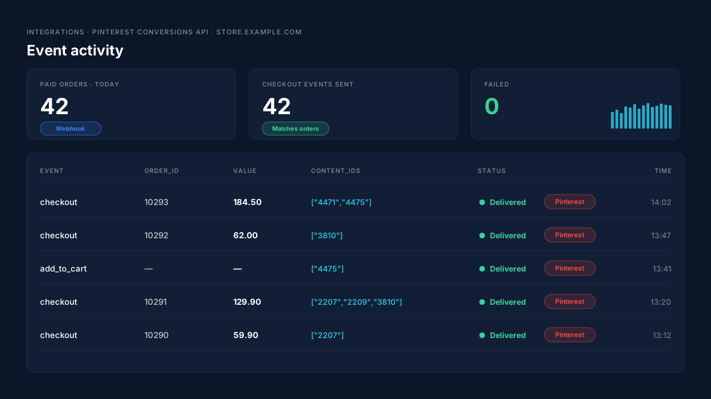The image size is (711, 399).
Task: Click the Pinterest tag on order 10290
Action: pos(570,335)
